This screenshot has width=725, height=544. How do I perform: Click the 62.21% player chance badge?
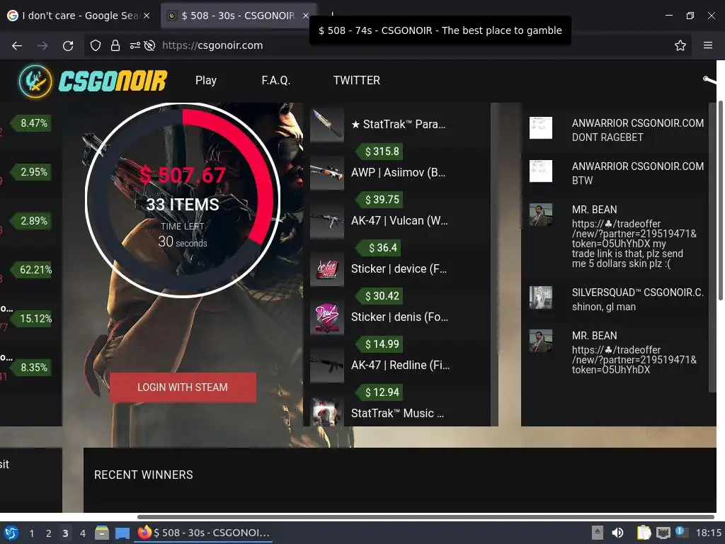coord(33,270)
